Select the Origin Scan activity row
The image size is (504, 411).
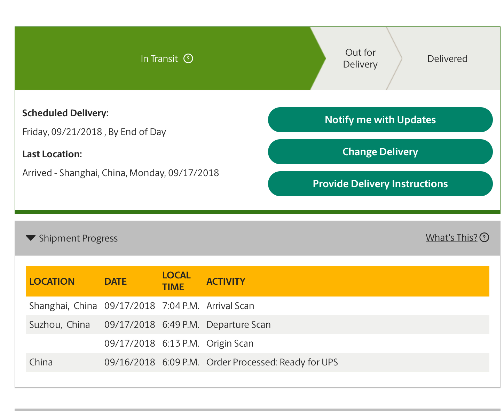230,343
